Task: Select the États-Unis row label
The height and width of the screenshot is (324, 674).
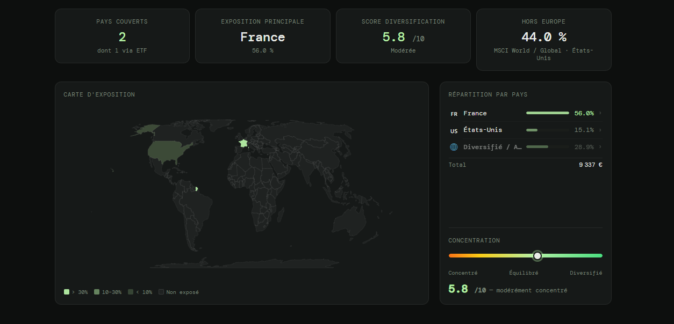Action: coord(483,130)
